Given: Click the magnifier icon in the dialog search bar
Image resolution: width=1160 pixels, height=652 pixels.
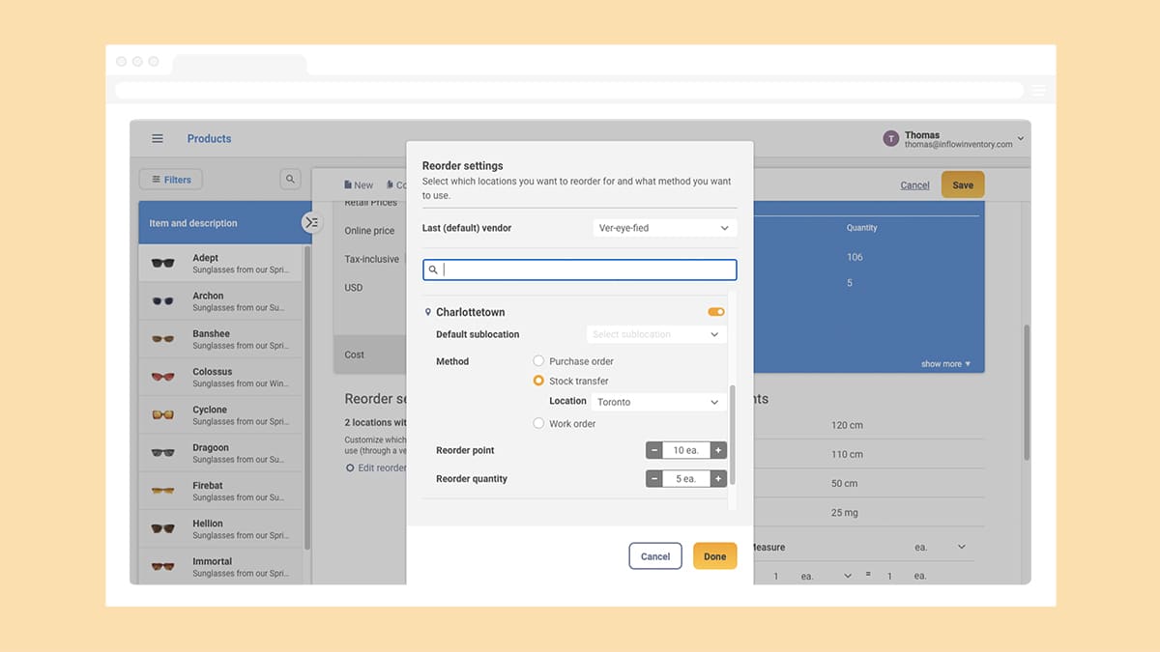Looking at the screenshot, I should 433,269.
